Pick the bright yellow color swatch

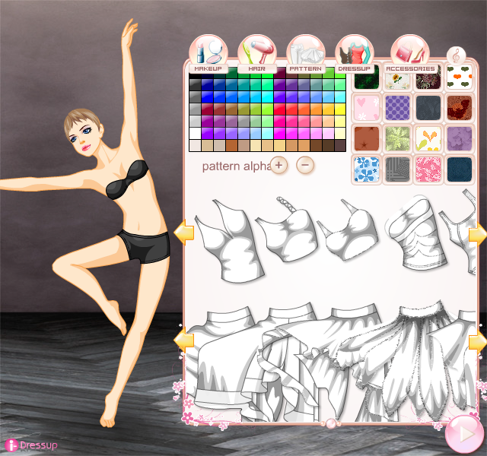[x=340, y=109]
